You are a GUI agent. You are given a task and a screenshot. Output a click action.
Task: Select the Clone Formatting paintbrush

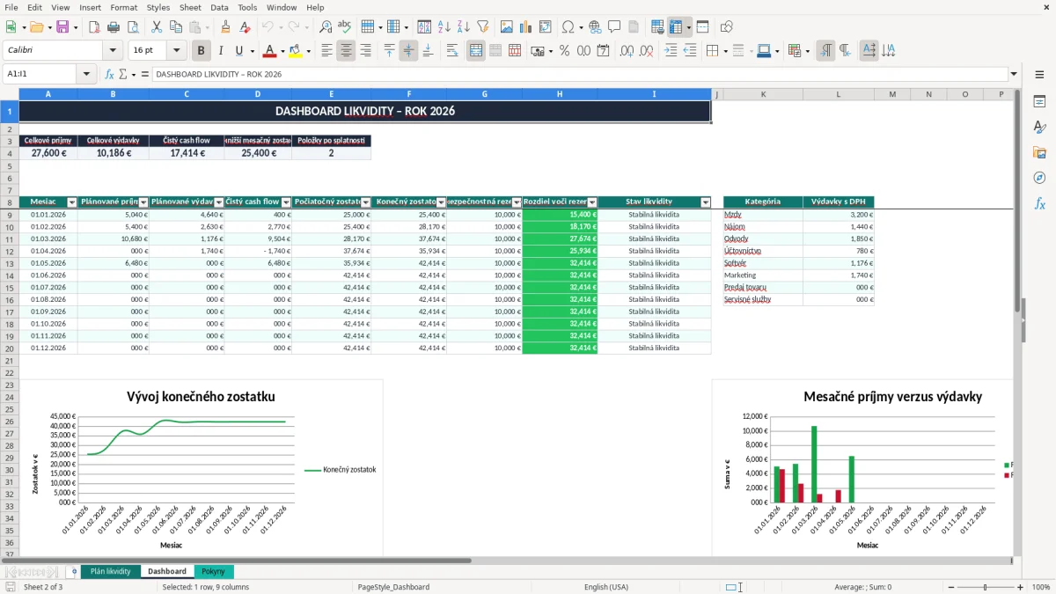(225, 27)
